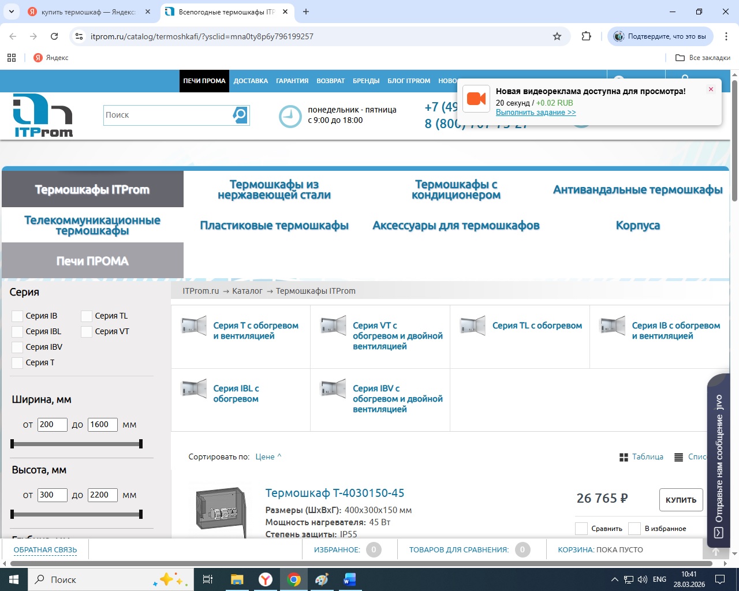Tick the Сравнить checkbox for T-4030150-45
739x591 pixels.
(581, 529)
